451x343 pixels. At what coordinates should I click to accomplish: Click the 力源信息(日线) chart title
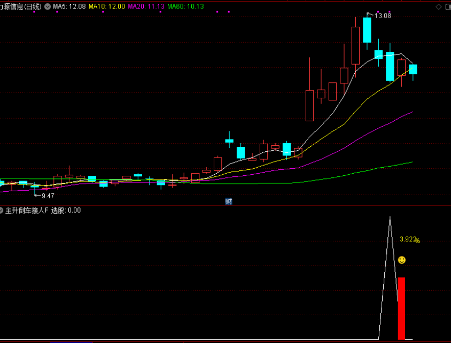21,7
